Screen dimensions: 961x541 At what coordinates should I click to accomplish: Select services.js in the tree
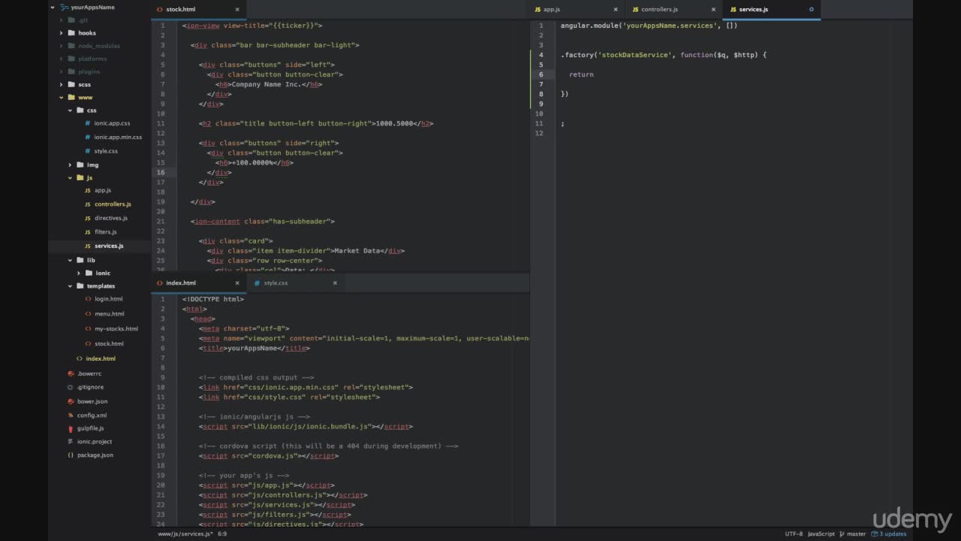pyautogui.click(x=109, y=246)
